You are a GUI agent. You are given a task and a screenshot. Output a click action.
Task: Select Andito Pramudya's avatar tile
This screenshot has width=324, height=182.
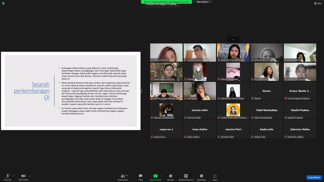coord(233,110)
